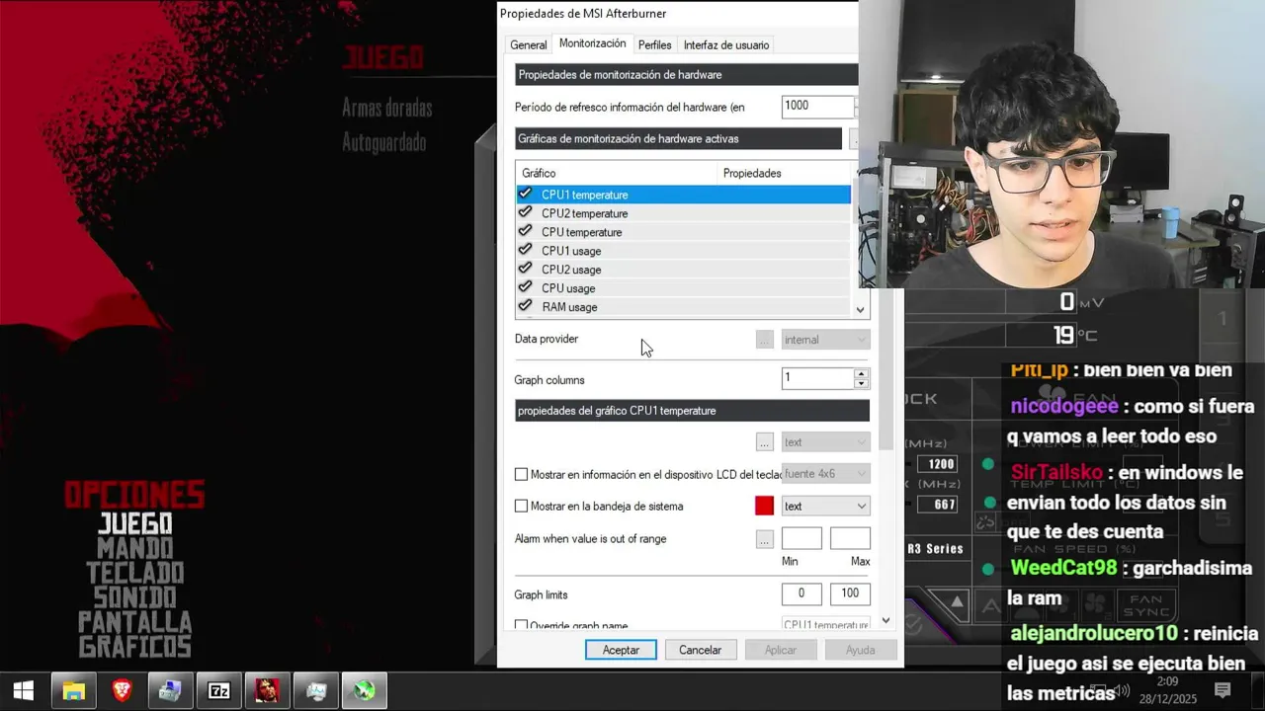Screen dimensions: 1265x711
Task: Click the Graph columns value field
Action: point(817,378)
